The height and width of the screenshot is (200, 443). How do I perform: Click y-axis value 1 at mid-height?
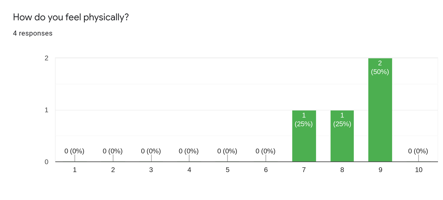[x=46, y=110]
